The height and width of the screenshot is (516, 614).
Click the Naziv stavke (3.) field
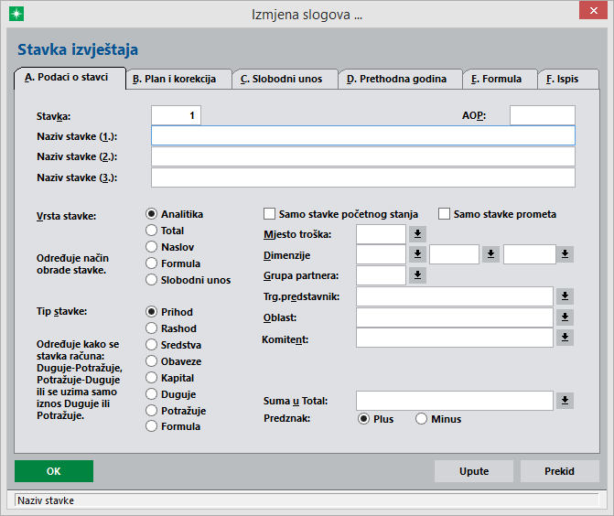(x=363, y=177)
